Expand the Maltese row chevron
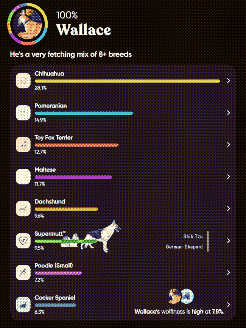 228,176
